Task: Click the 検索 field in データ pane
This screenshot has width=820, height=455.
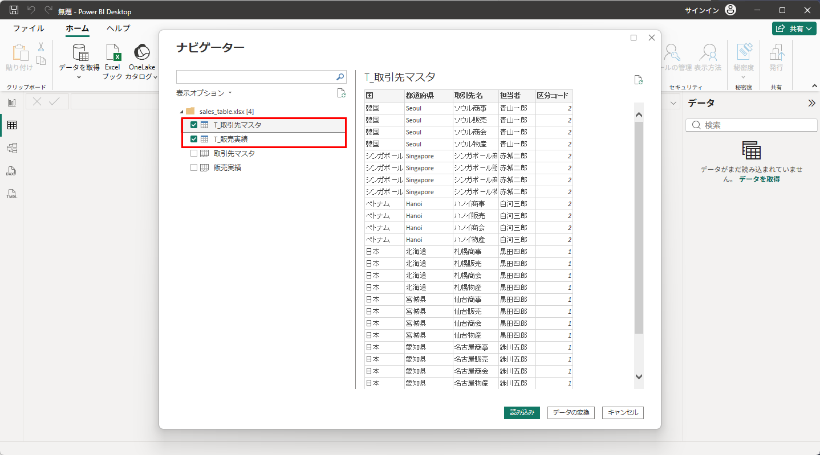Action: (x=752, y=125)
